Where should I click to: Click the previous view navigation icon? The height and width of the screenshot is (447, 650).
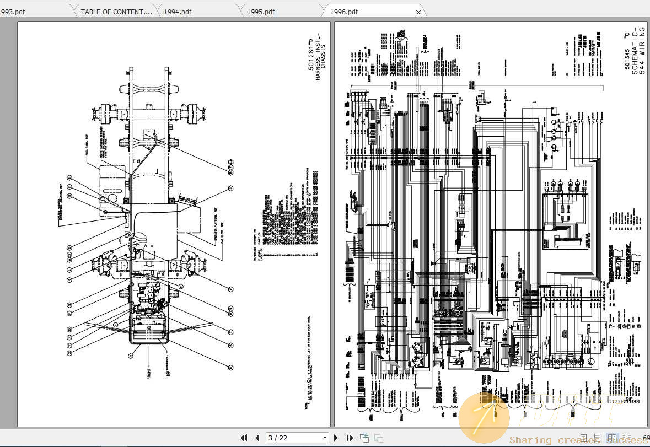click(364, 438)
